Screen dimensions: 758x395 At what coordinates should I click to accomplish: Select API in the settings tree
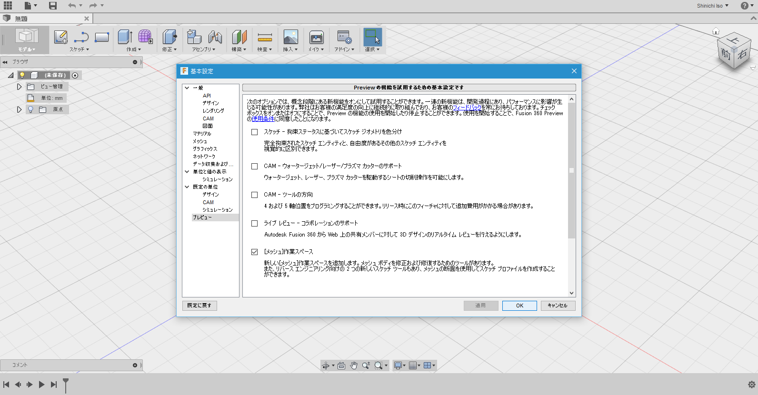click(x=207, y=96)
